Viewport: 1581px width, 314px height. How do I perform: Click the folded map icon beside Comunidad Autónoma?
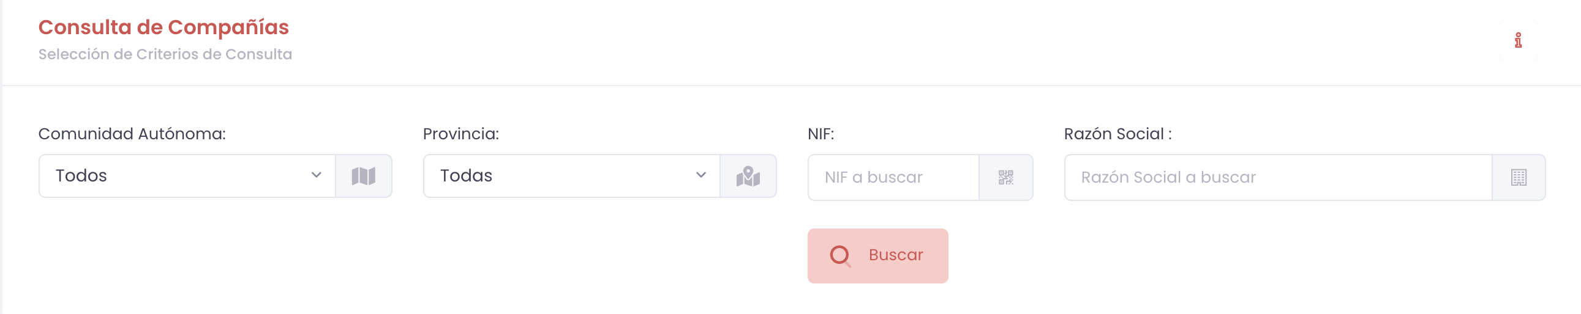363,177
